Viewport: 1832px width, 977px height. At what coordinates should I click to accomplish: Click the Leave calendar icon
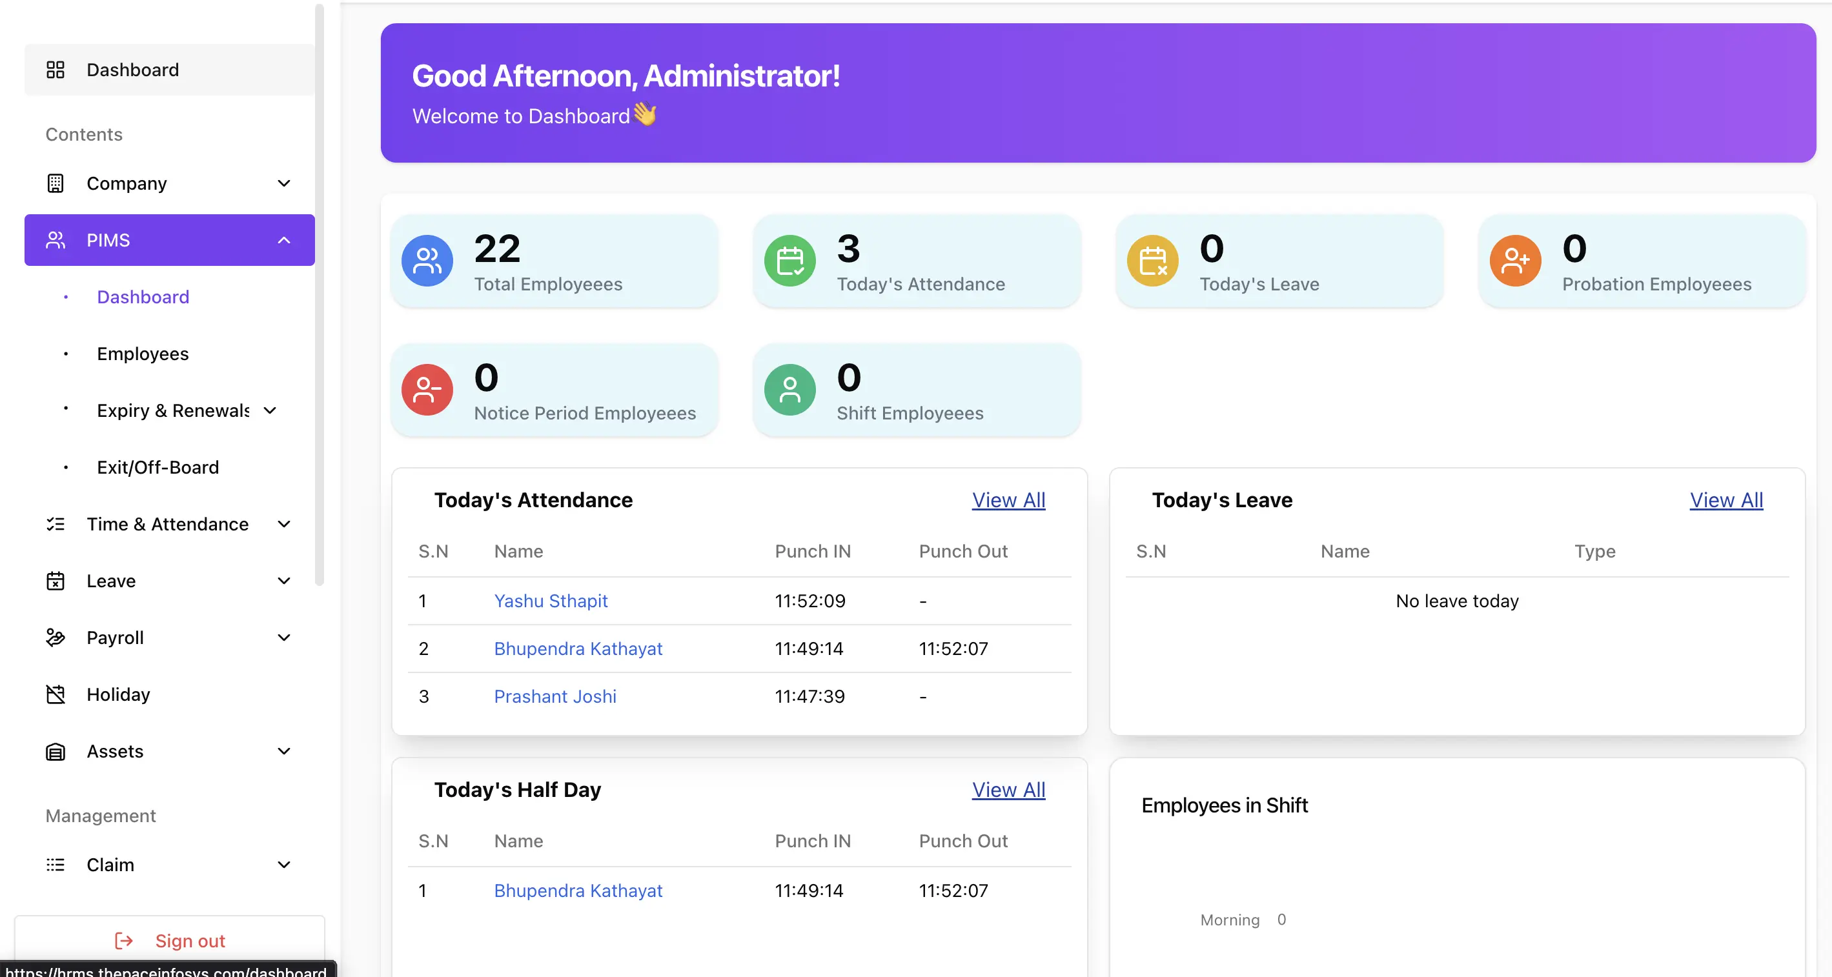pyautogui.click(x=55, y=580)
